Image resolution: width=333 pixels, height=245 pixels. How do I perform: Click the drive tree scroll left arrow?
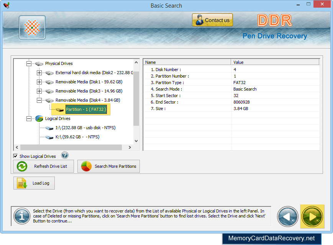[17, 147]
